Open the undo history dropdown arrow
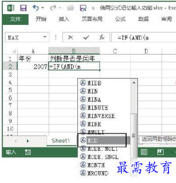This screenshot has height=183, width=176. click(x=43, y=8)
